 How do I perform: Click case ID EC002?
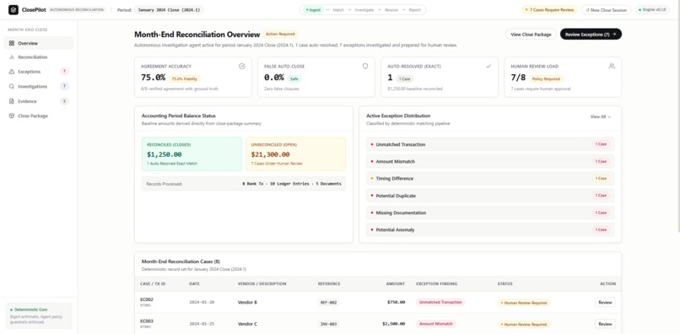147,299
